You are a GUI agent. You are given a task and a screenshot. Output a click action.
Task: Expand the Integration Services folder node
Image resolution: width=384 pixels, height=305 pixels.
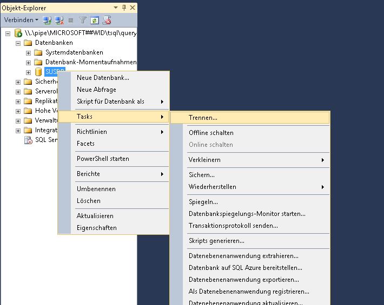[x=18, y=131]
